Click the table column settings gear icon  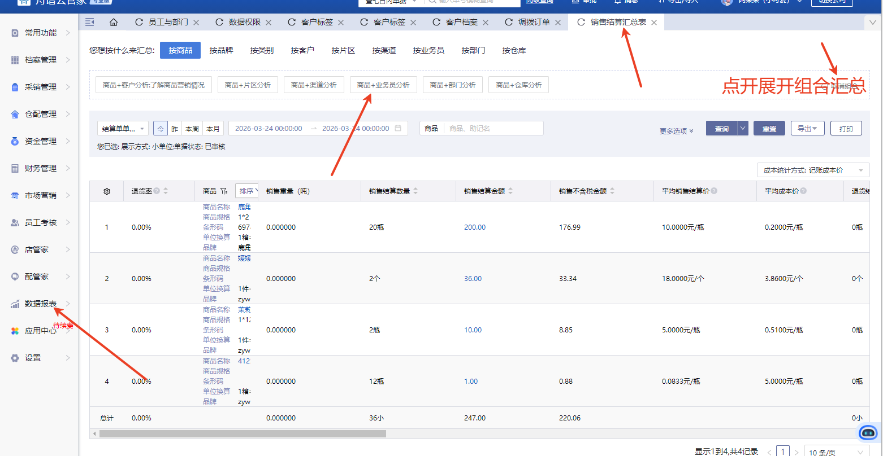pyautogui.click(x=106, y=191)
